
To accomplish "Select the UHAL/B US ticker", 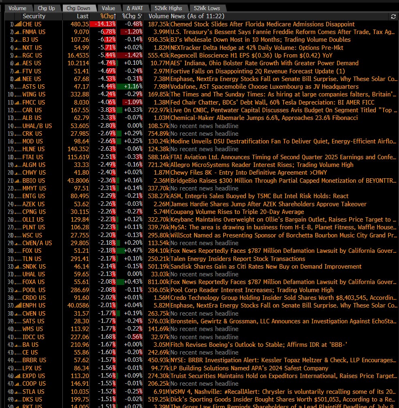I will (37, 126).
